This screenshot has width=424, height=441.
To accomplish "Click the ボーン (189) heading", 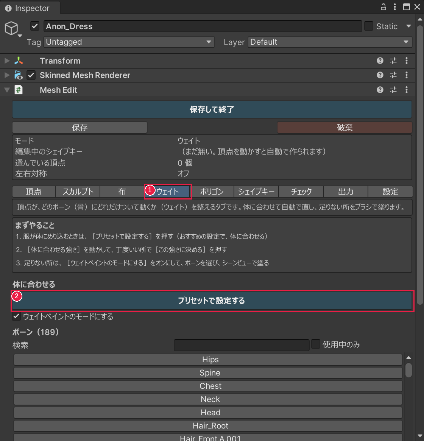I will [x=36, y=332].
